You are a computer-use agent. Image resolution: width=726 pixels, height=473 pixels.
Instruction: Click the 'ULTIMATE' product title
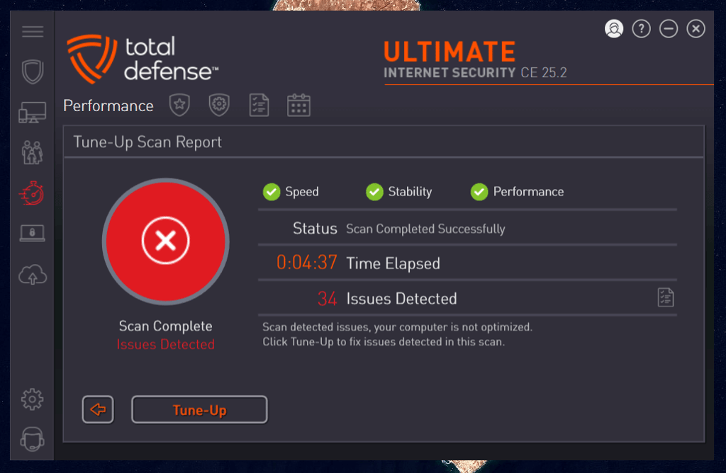click(449, 51)
